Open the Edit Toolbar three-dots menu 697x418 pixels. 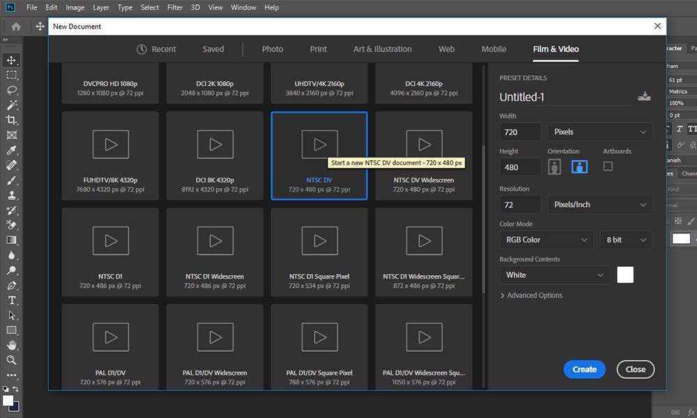click(12, 376)
